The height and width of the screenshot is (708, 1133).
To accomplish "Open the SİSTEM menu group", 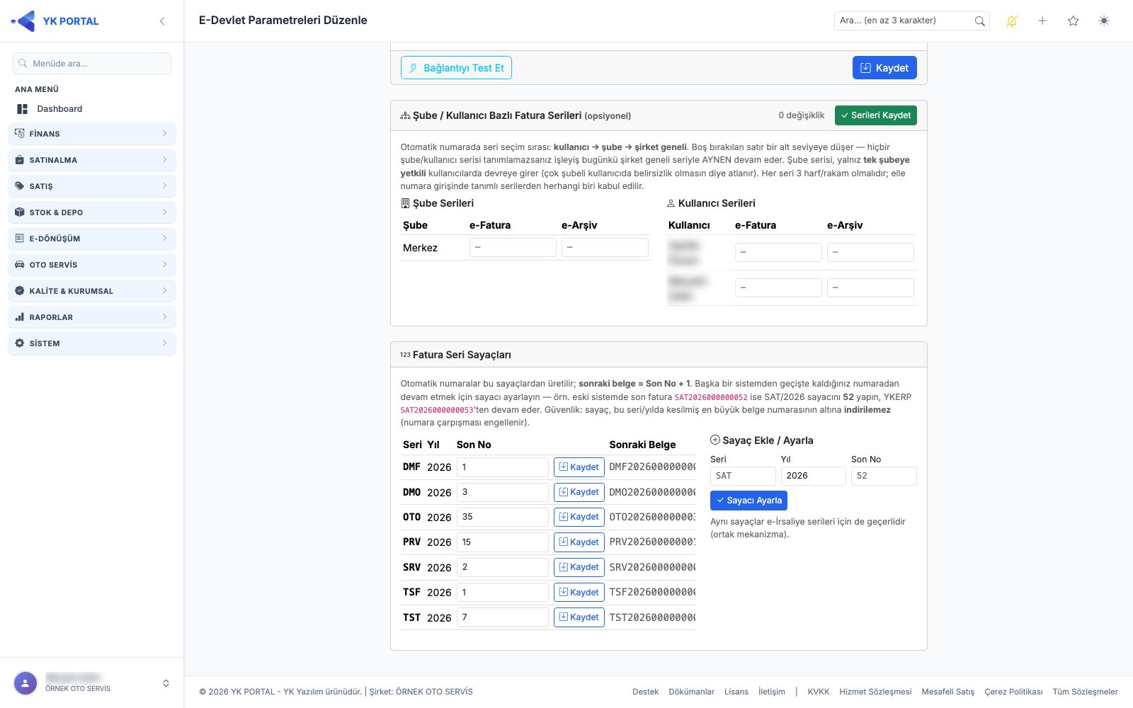I will (x=92, y=343).
